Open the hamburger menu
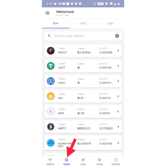Image resolution: width=166 pixels, height=166 pixels. coord(47,13)
